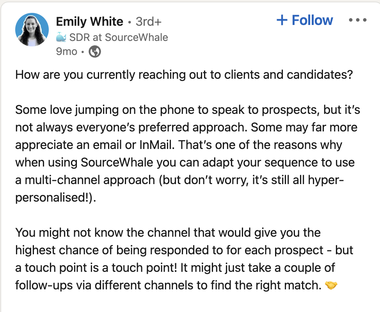Screen dimensions: 380x312
Task: Click the 9mo post timestamp
Action: click(66, 51)
